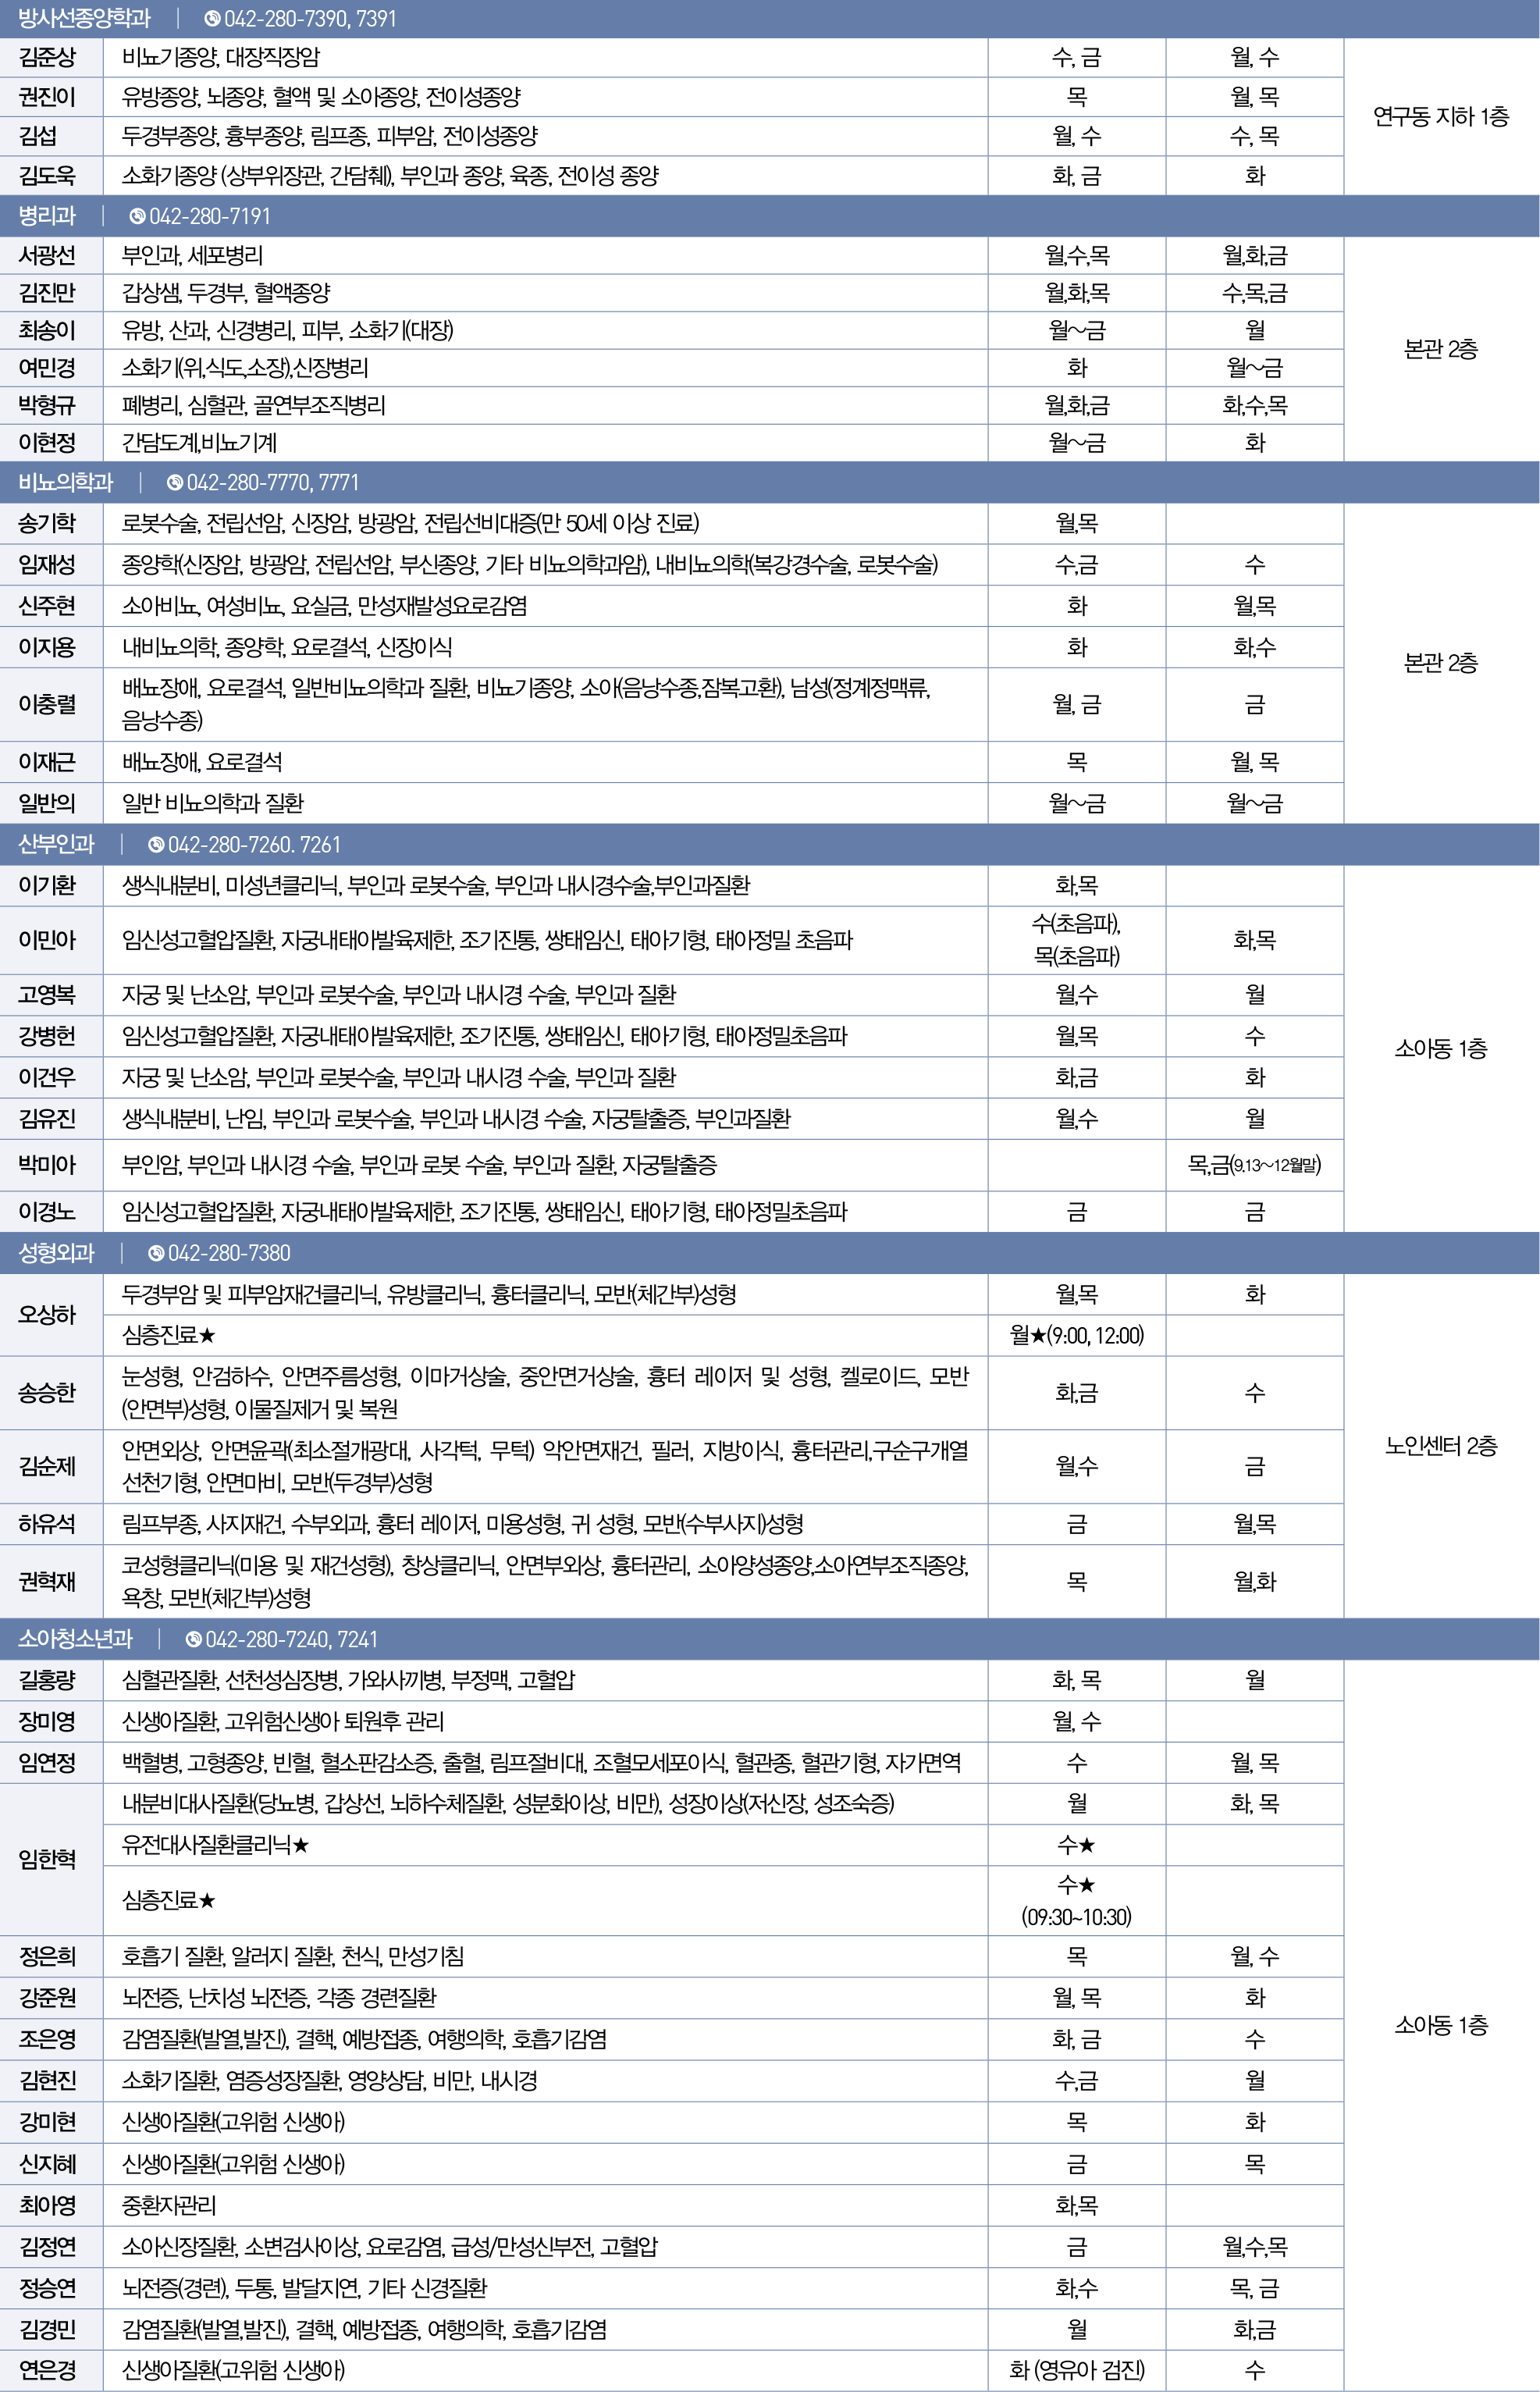Click doctor name 이경노
The height and width of the screenshot is (2392, 1540).
[x=47, y=1212]
